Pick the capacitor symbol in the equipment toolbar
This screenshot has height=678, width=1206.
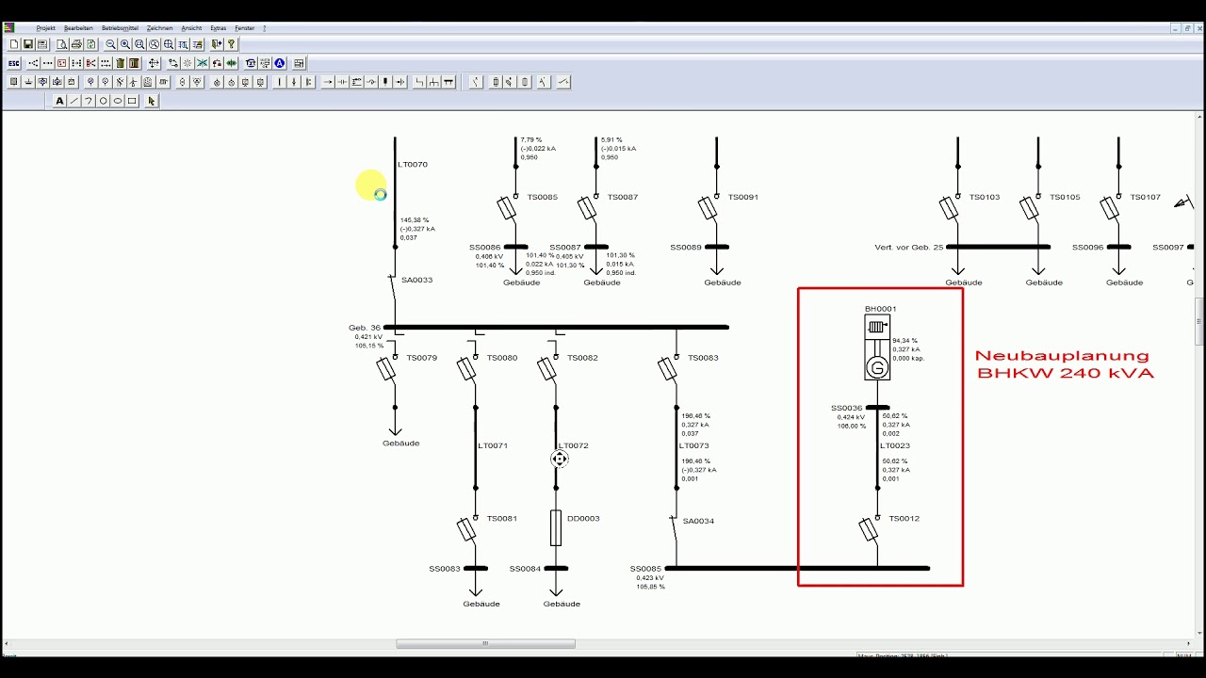click(x=342, y=82)
